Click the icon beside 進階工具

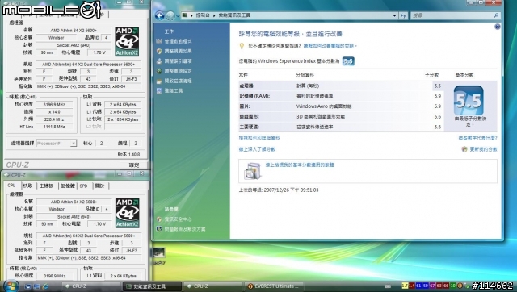tap(159, 90)
